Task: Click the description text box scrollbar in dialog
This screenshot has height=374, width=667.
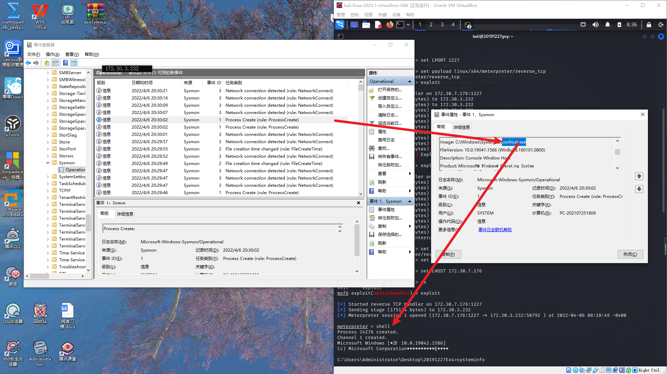Action: (617, 154)
